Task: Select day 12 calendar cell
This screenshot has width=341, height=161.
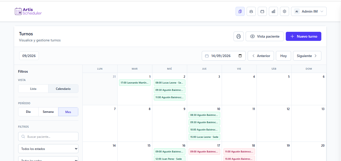Action: pos(274,123)
